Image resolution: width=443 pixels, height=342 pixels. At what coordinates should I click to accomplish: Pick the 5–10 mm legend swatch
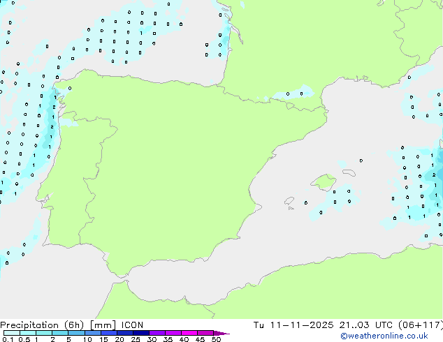[x=76, y=333]
